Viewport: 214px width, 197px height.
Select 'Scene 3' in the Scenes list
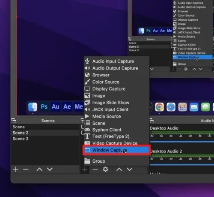click(x=45, y=139)
